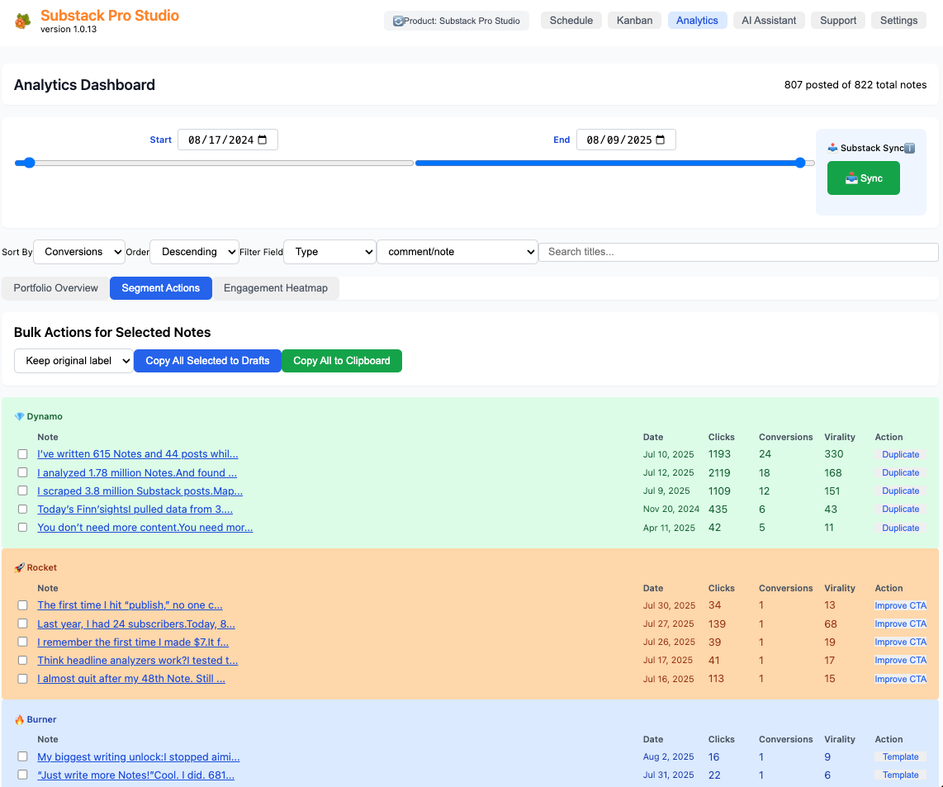Switch to the Portfolio Overview tab
Screen dimensions: 943x787
(56, 288)
